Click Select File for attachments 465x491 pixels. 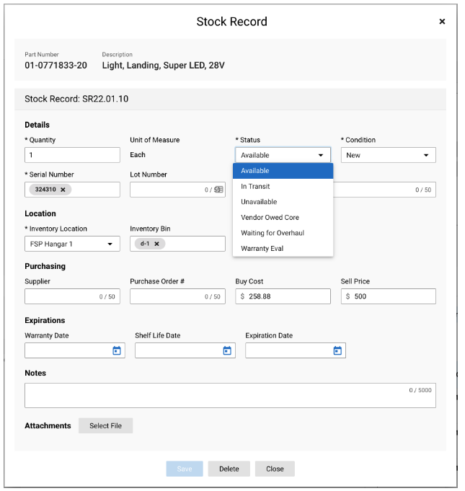105,425
